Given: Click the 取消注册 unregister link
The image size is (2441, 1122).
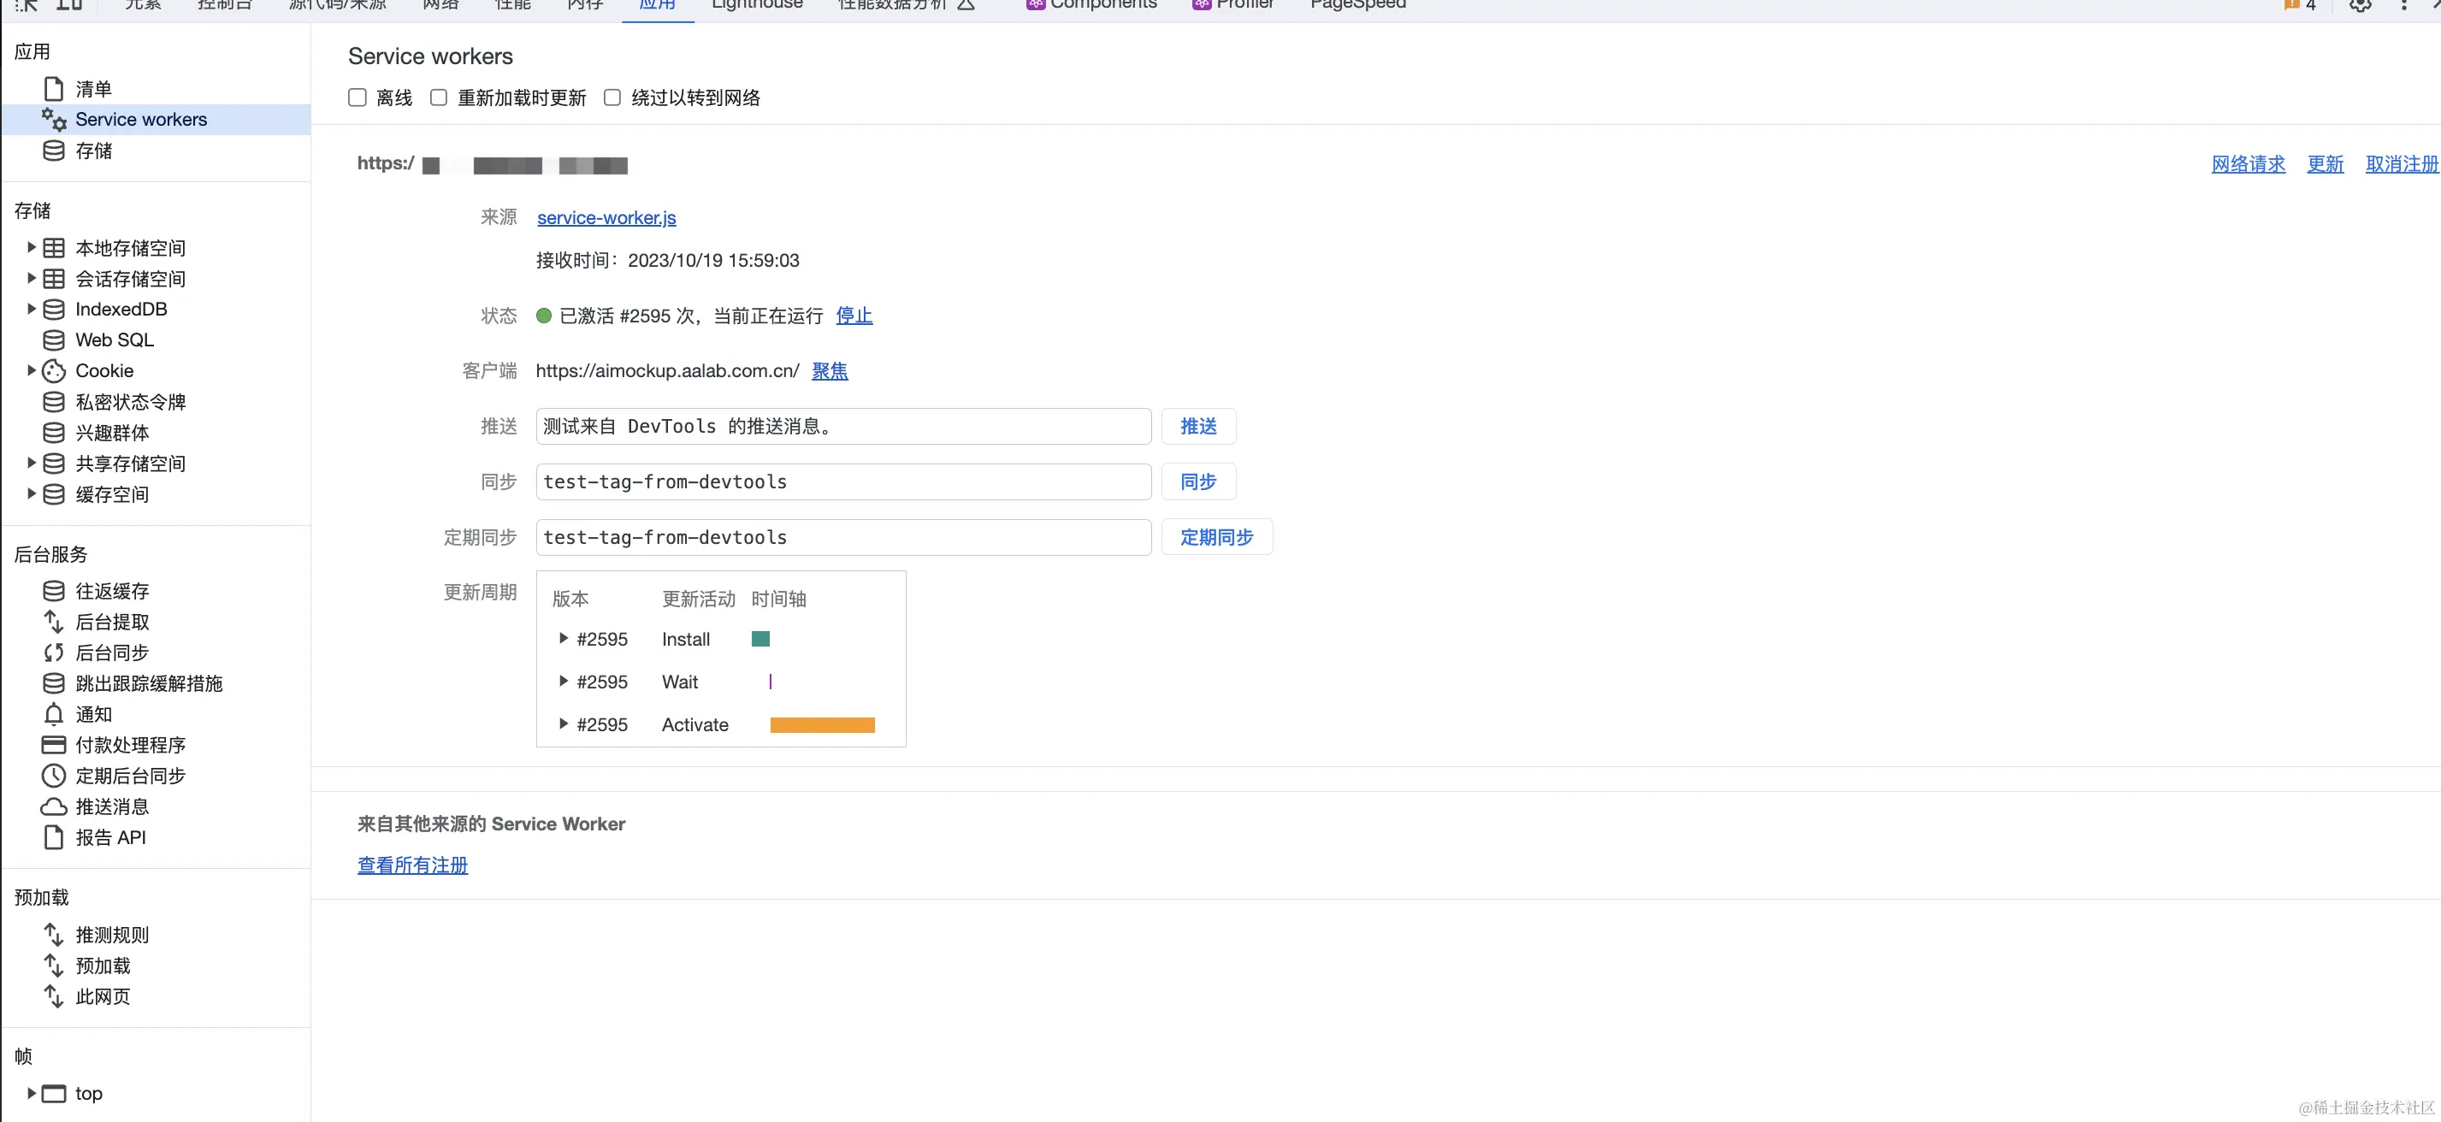Looking at the screenshot, I should click(2400, 164).
